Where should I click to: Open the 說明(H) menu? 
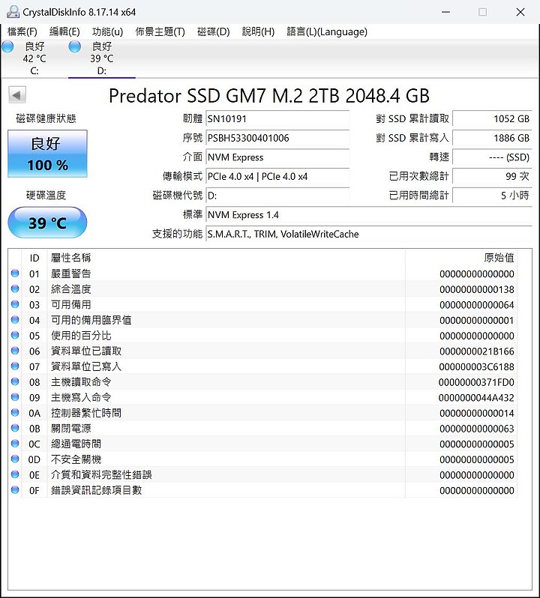(x=258, y=31)
